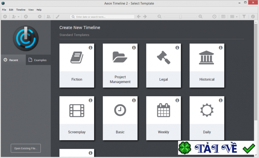The height and width of the screenshot is (158, 259).
Task: Click the search date or term field
Action: tap(102, 17)
